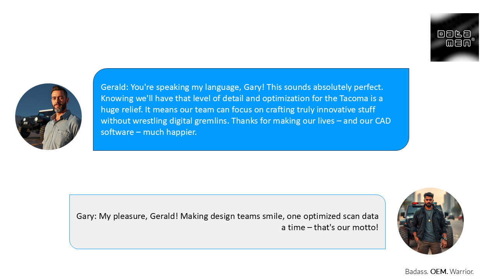Click the registered trademark symbol on the logo
The height and width of the screenshot is (279, 496).
click(473, 40)
